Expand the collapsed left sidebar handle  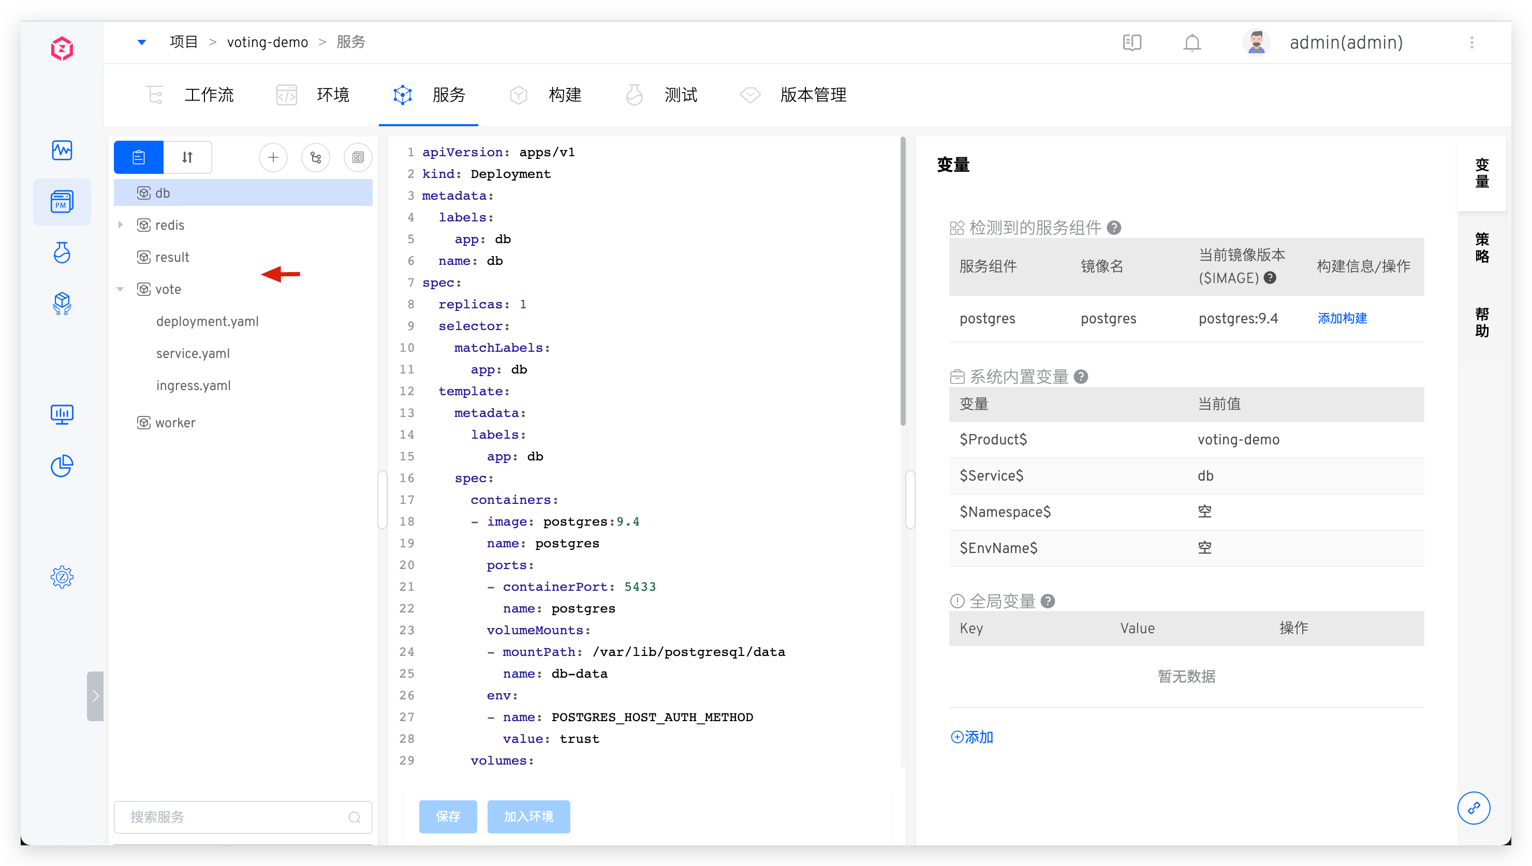point(95,696)
